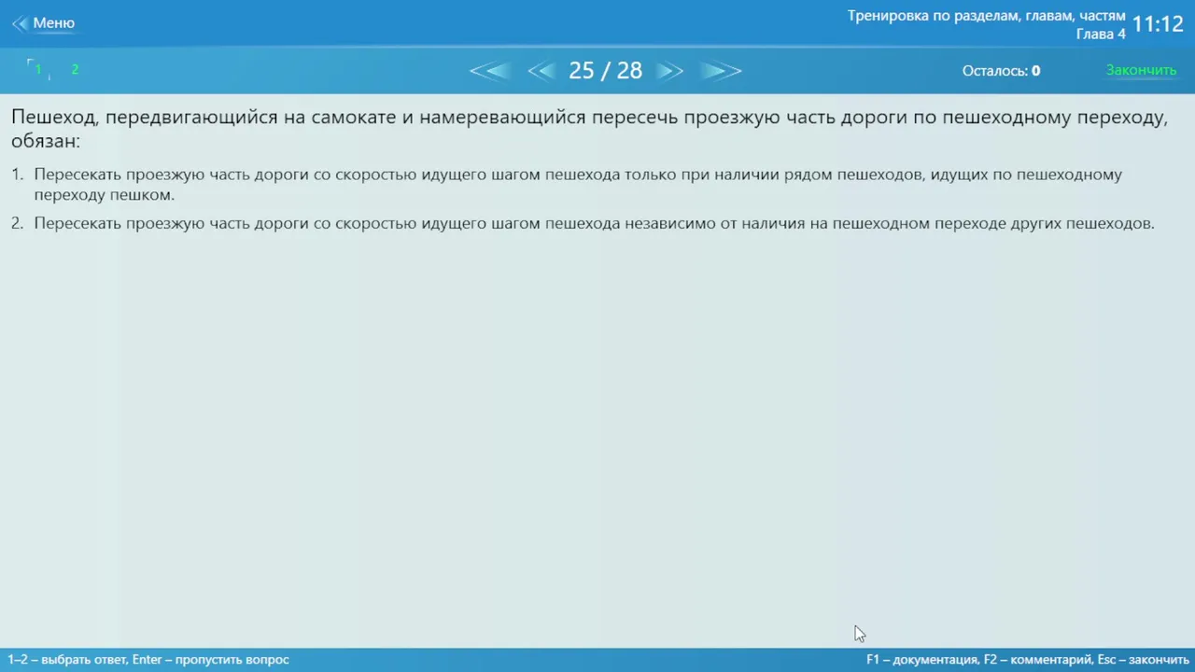
Task: Go to next question arrow
Action: pos(669,71)
